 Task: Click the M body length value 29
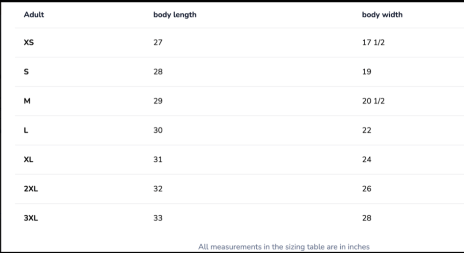[158, 101]
